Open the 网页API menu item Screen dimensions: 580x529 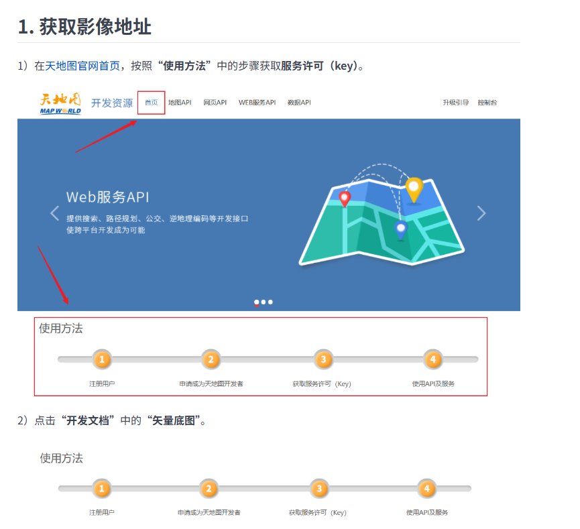(215, 103)
